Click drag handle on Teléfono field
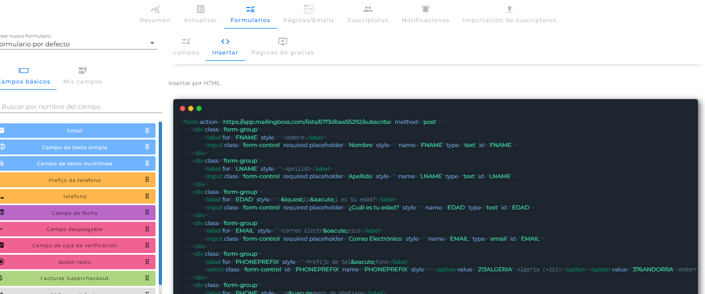Screen dimensions: 705x294 coord(147,196)
